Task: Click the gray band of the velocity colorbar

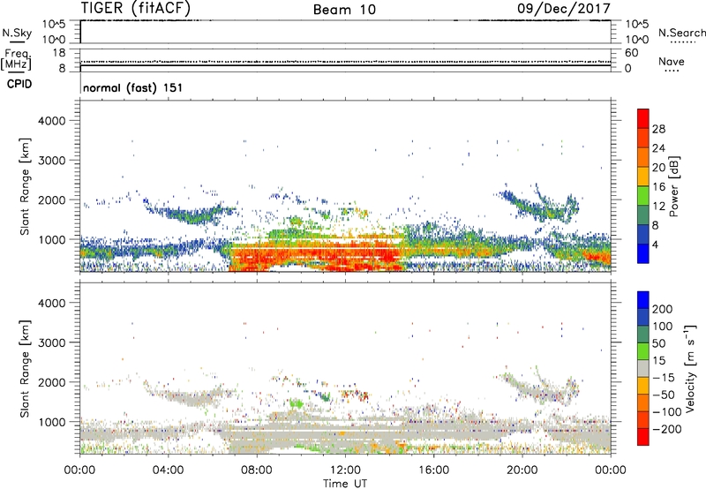Action: pyautogui.click(x=643, y=368)
